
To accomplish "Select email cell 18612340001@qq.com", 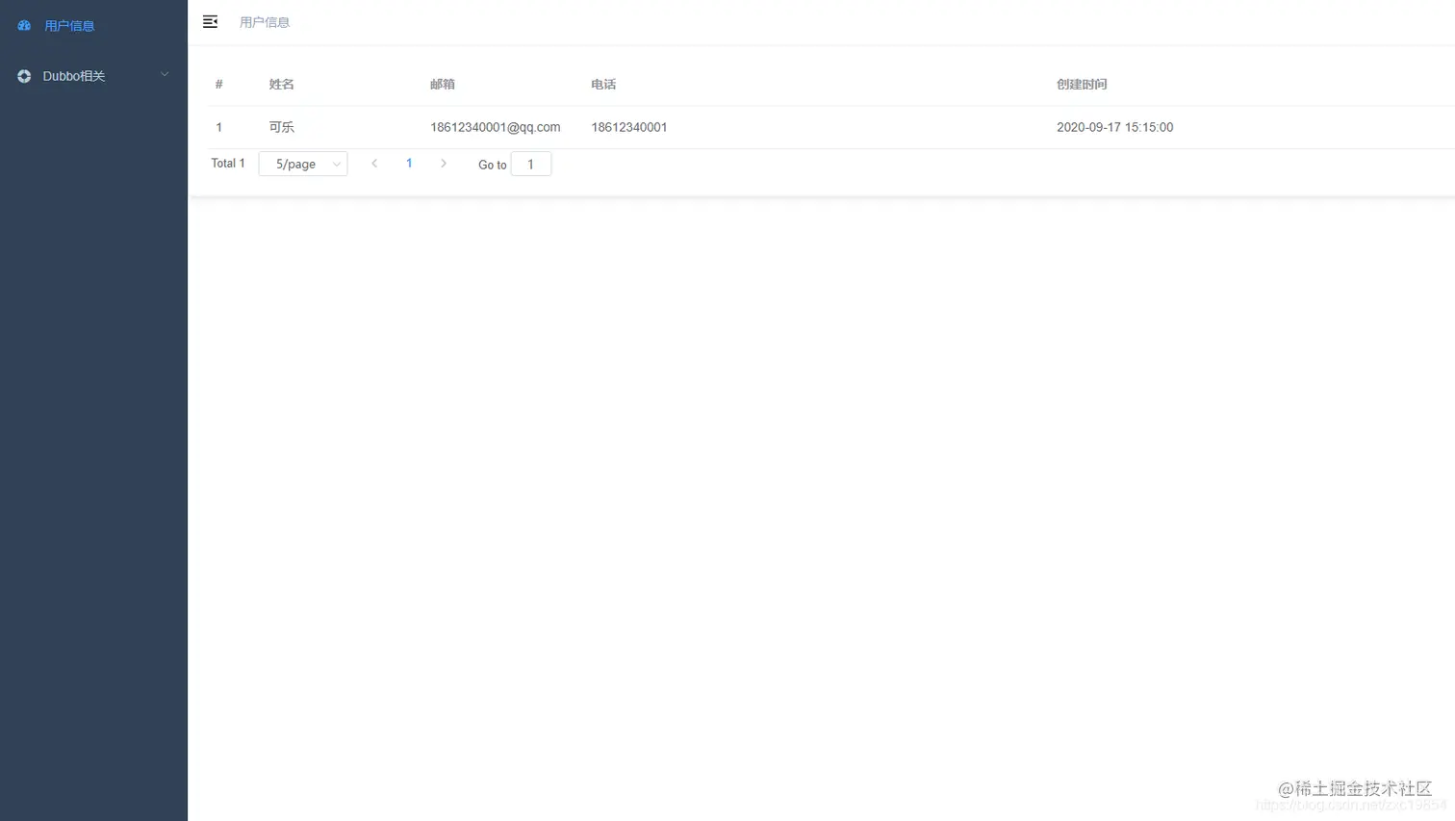I will pos(496,127).
